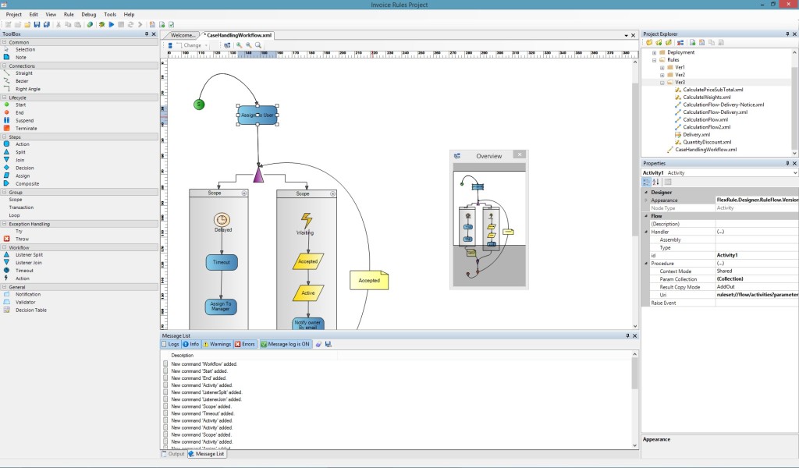
Task: Check the box for 'Timeout' added message
Action: 165,413
